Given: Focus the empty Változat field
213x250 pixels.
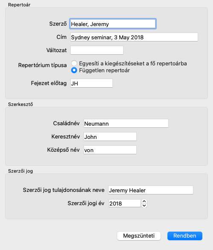Looking at the screenshot, I should pyautogui.click(x=97, y=50).
